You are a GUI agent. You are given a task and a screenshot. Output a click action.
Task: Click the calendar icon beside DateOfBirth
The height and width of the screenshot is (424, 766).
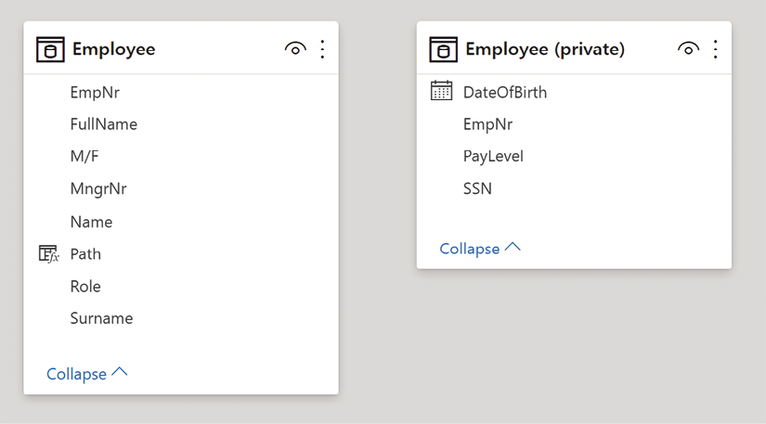(x=441, y=91)
